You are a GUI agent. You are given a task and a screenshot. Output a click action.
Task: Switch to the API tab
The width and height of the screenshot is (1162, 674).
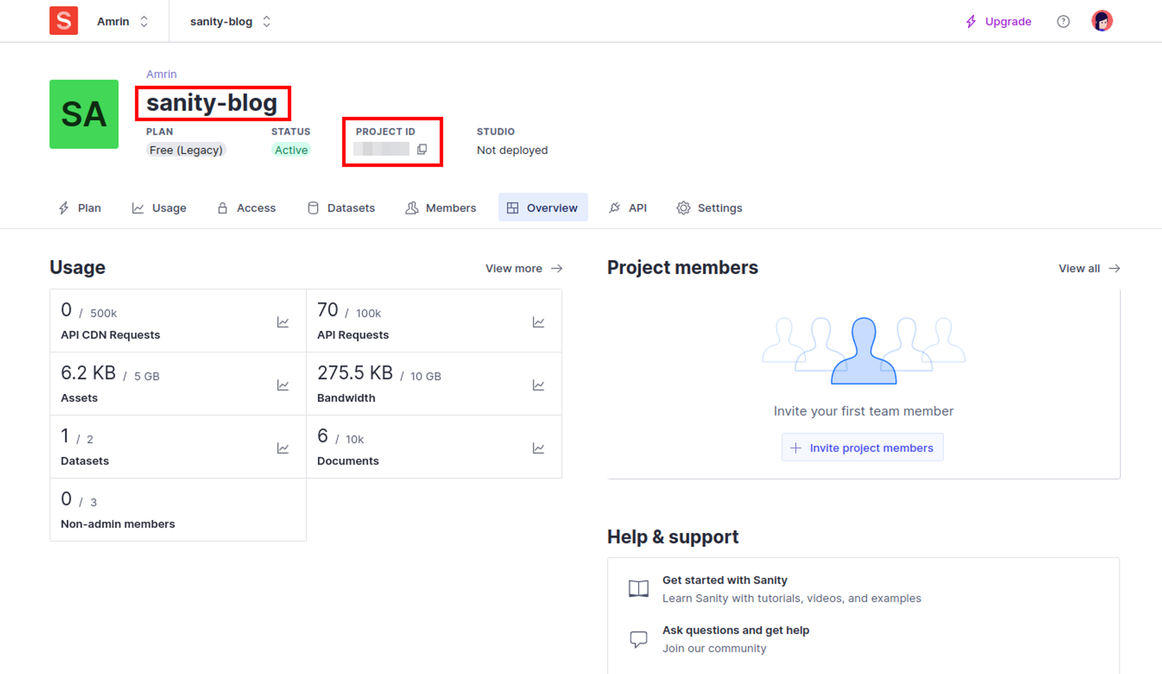[x=627, y=207]
